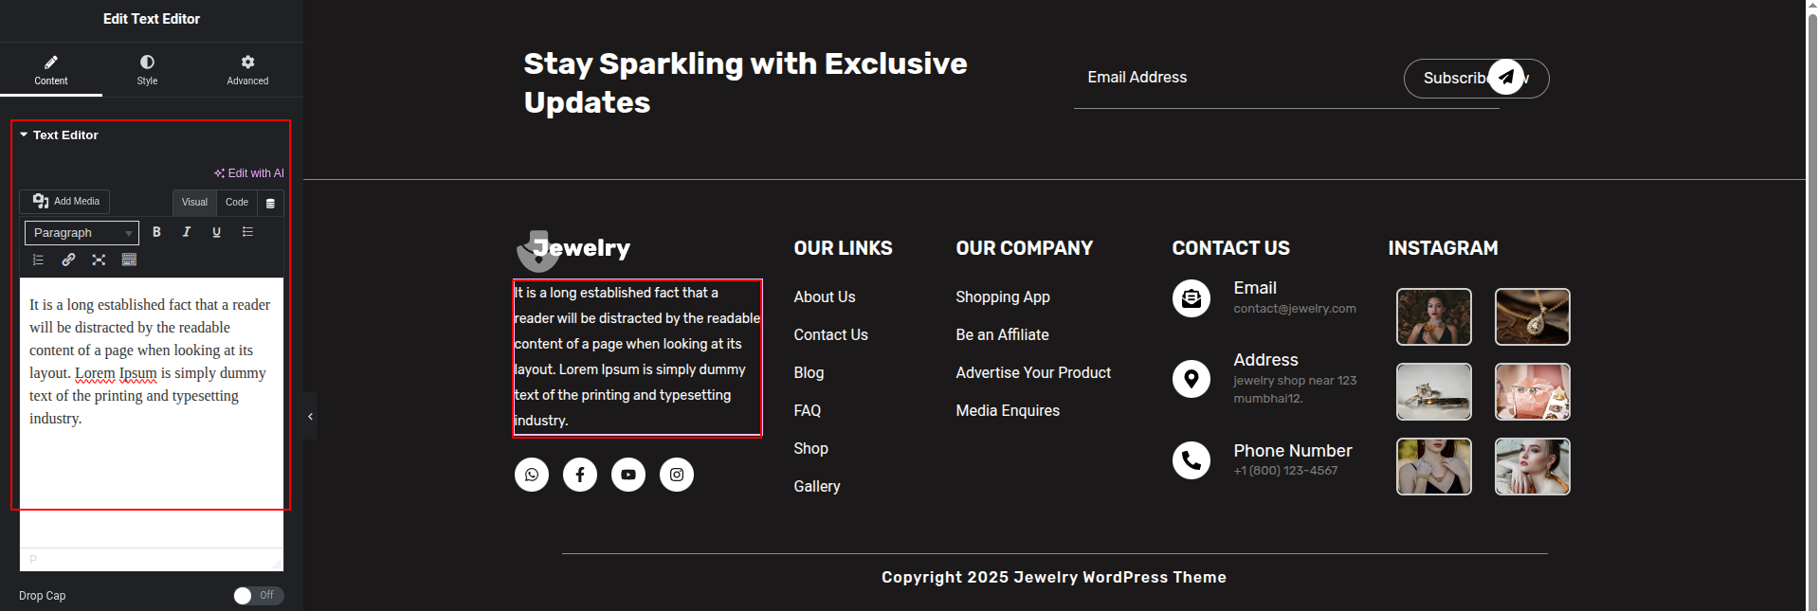Click the insert link icon
This screenshot has height=611, width=1819.
tap(68, 260)
